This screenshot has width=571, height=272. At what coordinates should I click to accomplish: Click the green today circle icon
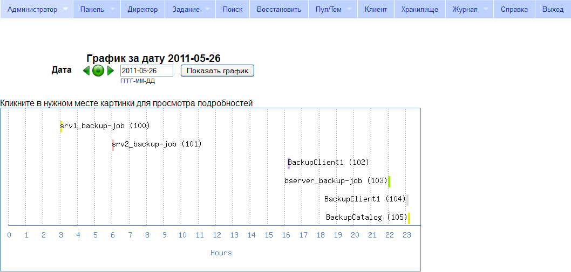click(98, 71)
